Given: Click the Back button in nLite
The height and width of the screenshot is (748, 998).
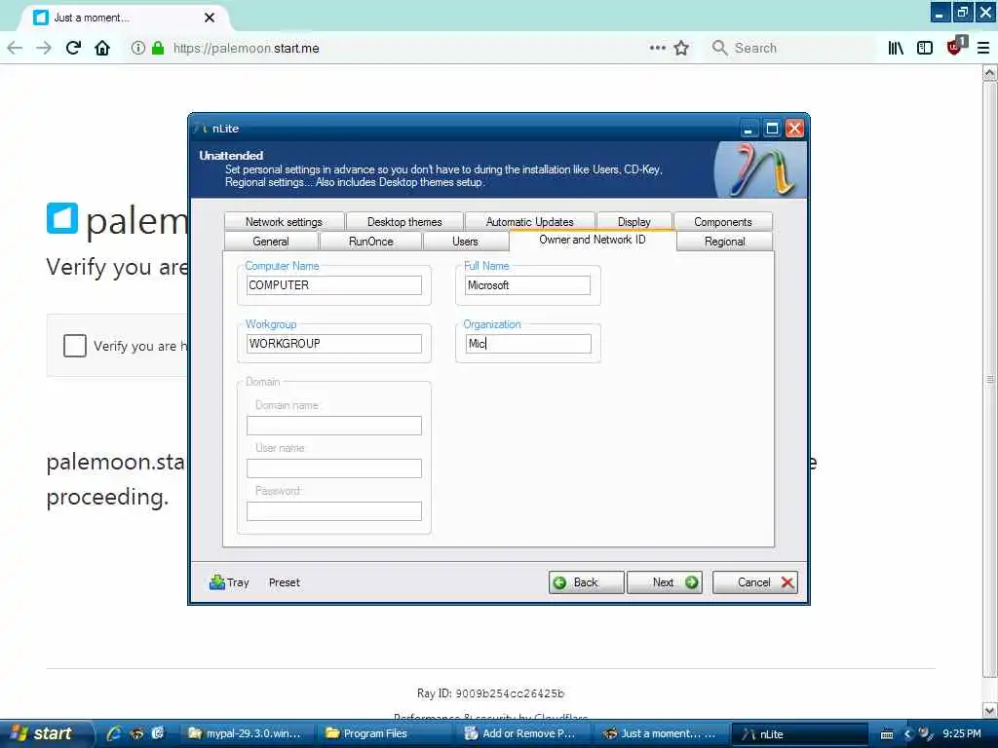Looking at the screenshot, I should point(586,582).
